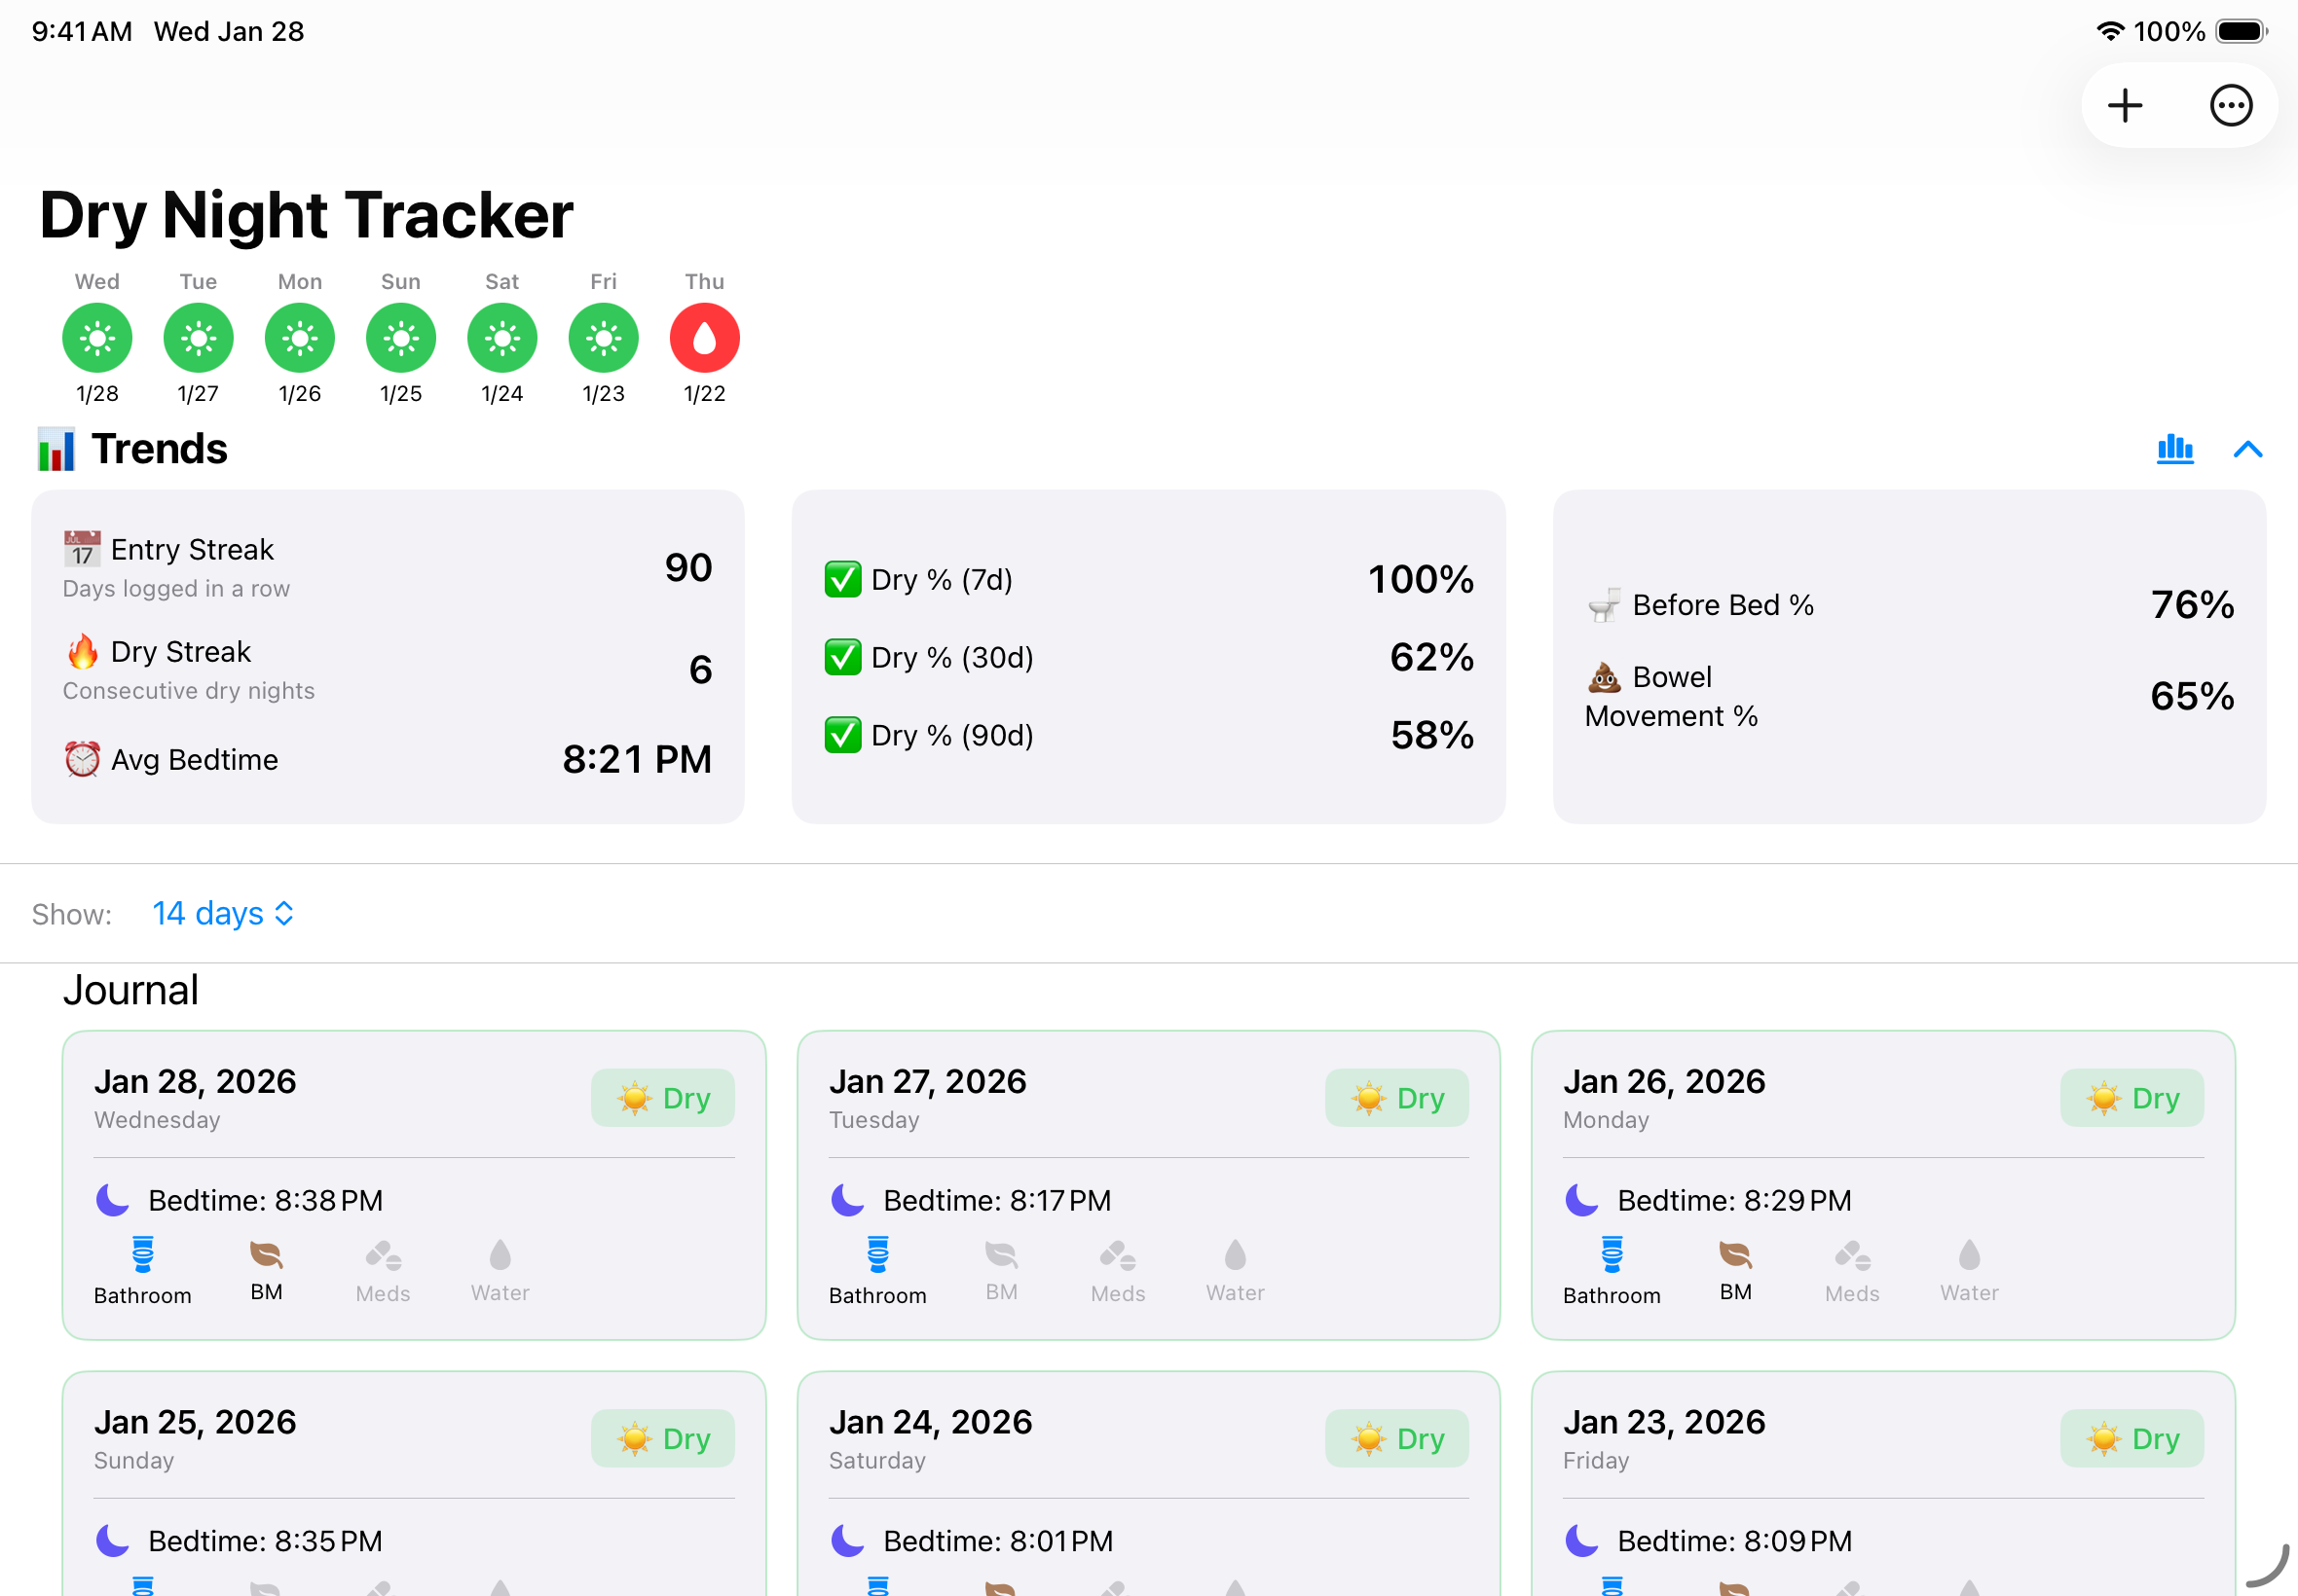This screenshot has width=2298, height=1596.
Task: Select the Sun 1/25 dry circle
Action: [401, 338]
